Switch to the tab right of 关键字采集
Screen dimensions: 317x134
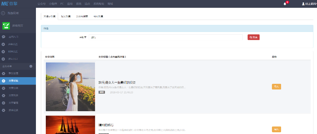66,16
